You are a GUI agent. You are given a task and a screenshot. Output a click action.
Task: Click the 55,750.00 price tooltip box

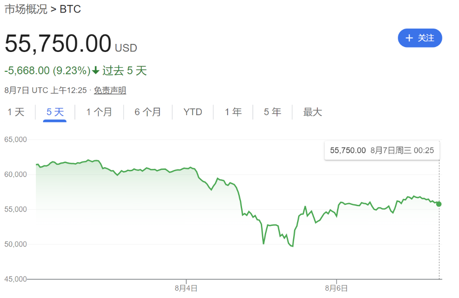tap(382, 151)
